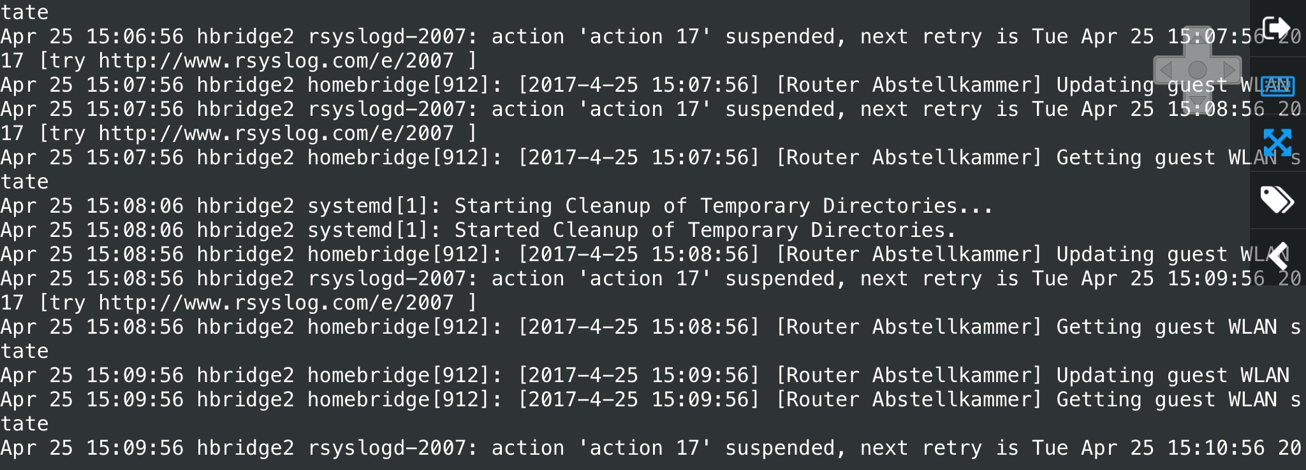Click the "Starting Cleanup of Temporary Directories..." line

tap(723, 206)
